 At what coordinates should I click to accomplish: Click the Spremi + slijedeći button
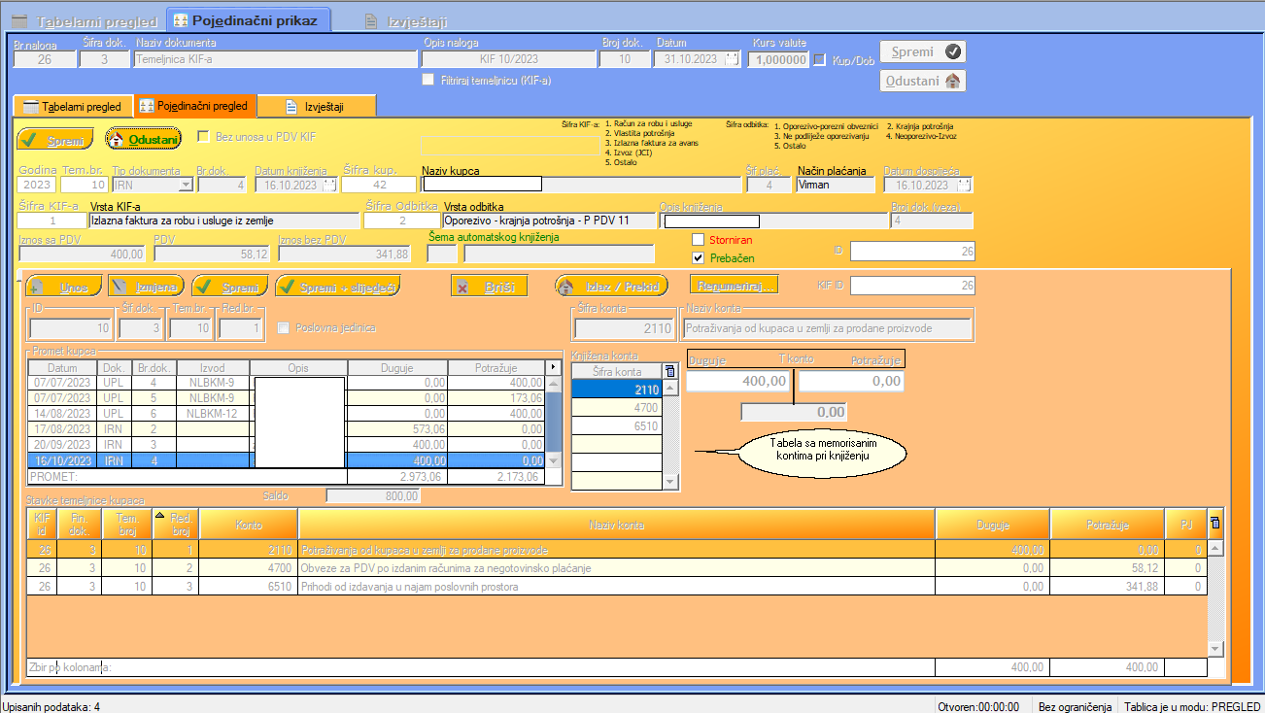[338, 287]
